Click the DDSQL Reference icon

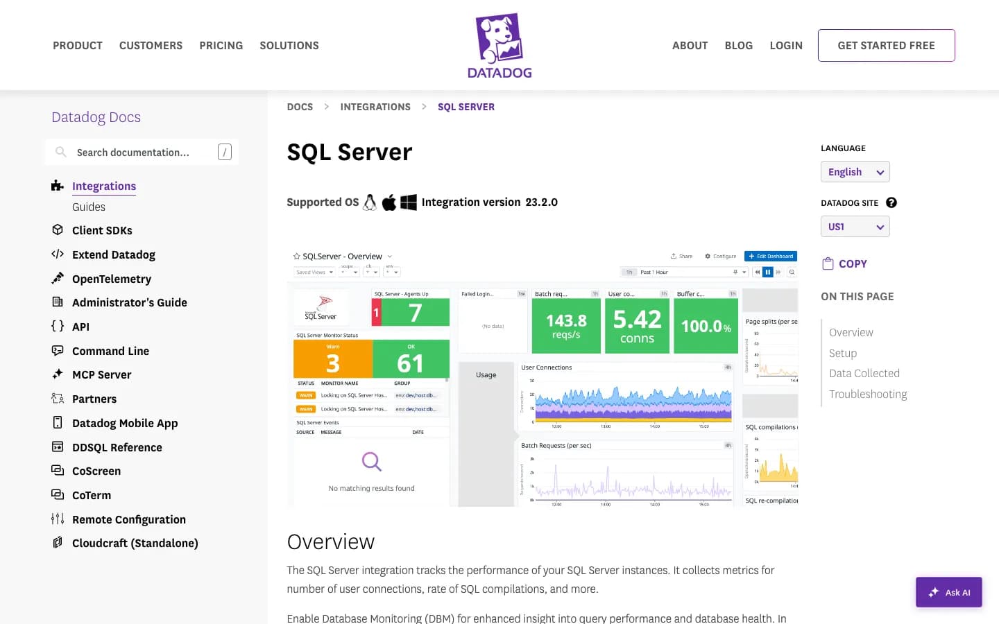(58, 447)
